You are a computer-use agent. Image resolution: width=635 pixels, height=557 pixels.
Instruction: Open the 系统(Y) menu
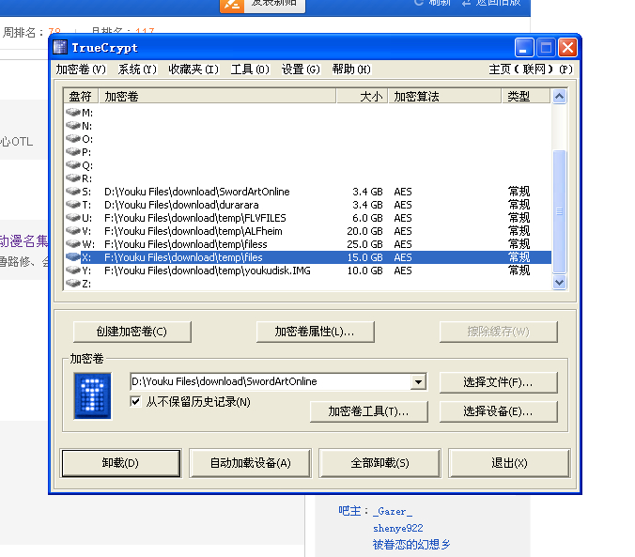point(137,70)
